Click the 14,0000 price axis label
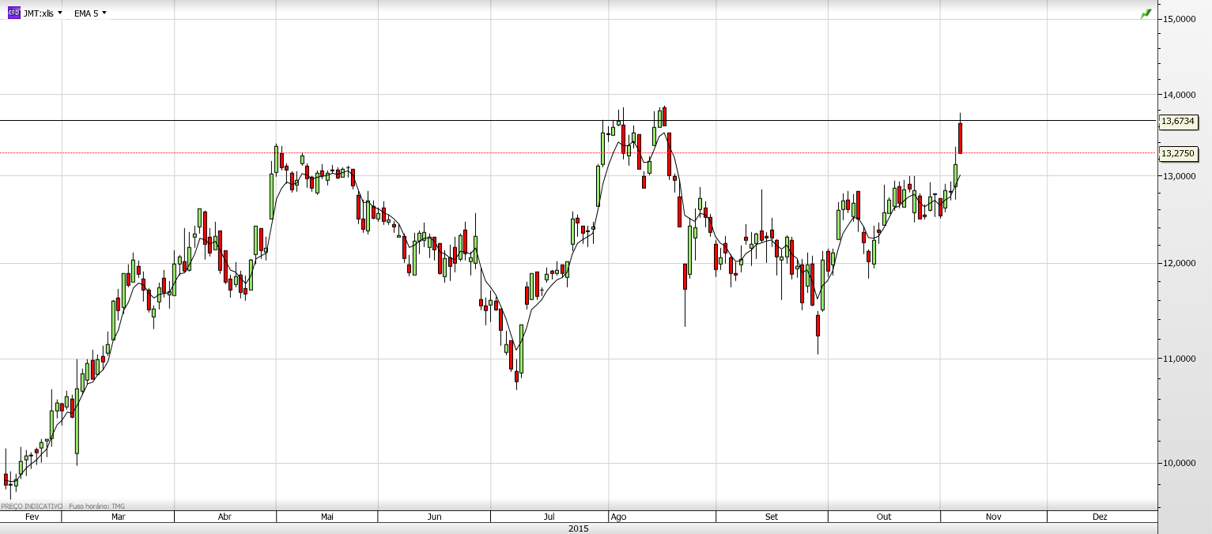Viewport: 1212px width, 534px height. pyautogui.click(x=1179, y=95)
